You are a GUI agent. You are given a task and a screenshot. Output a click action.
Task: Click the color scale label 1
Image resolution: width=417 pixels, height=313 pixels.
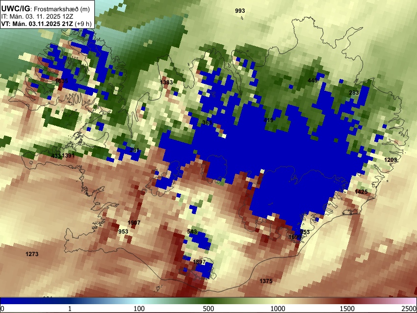[70, 309]
